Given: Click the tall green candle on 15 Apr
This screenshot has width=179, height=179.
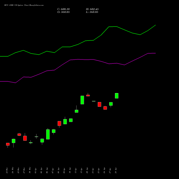Looking at the screenshot, I should pos(82,100).
